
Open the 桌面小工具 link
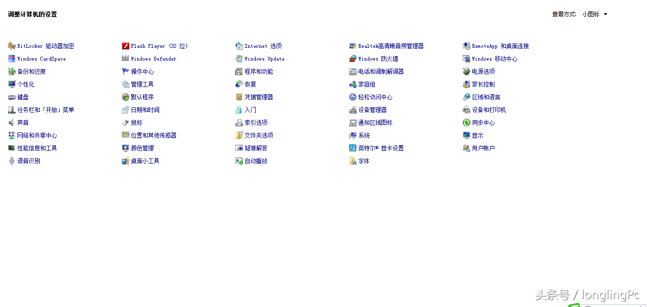(145, 161)
